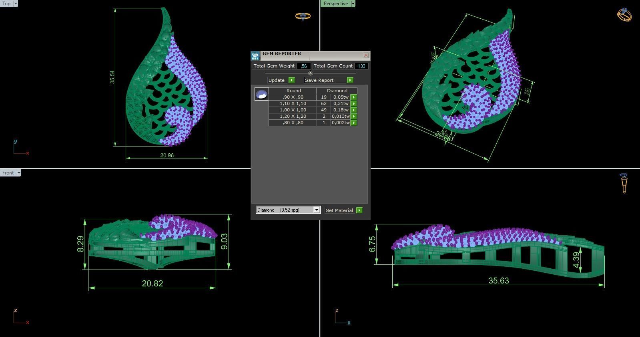Click the 35.54 height dimension in Top view
640x337 pixels.
[x=112, y=77]
